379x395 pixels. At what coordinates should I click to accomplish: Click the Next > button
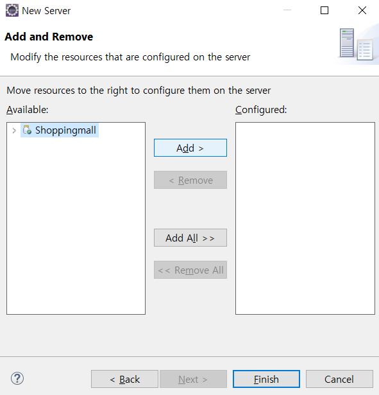coord(193,379)
